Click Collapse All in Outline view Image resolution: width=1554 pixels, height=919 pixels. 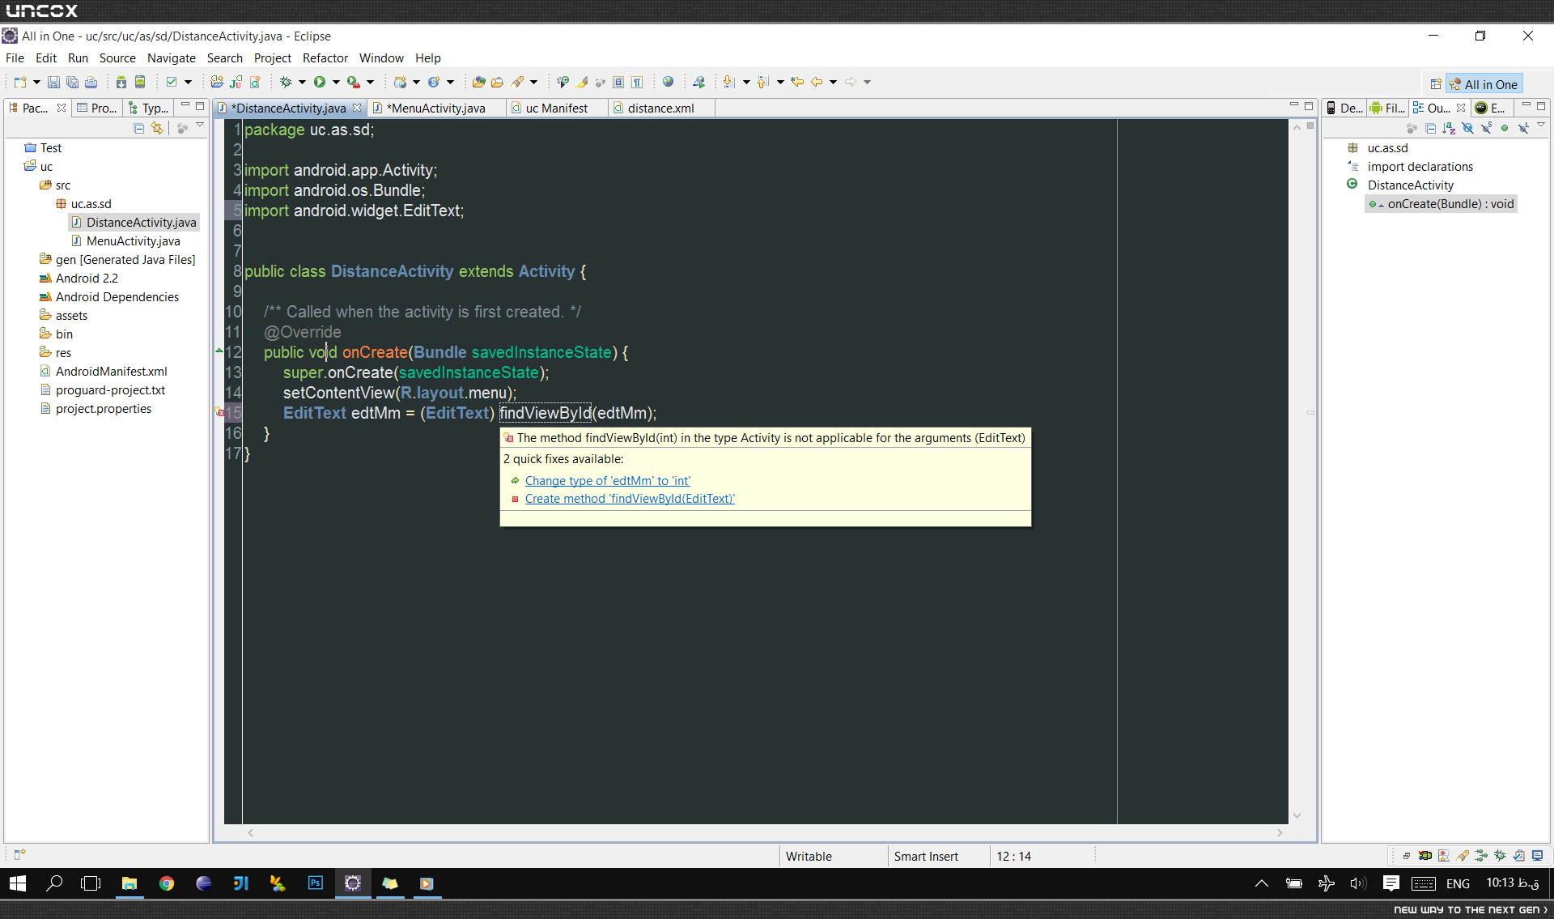[1431, 128]
